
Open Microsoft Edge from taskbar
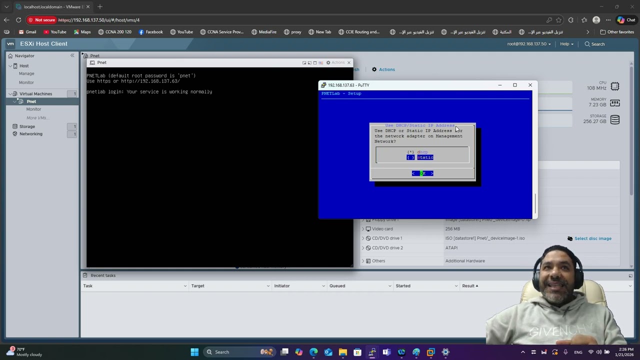pos(313,352)
